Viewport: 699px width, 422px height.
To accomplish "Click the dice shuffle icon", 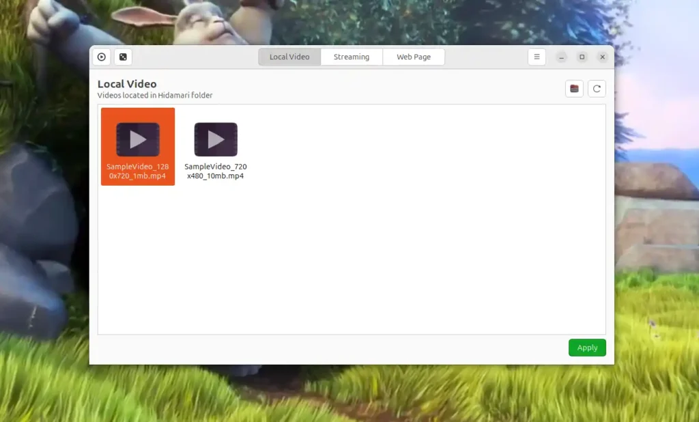I will (x=123, y=57).
